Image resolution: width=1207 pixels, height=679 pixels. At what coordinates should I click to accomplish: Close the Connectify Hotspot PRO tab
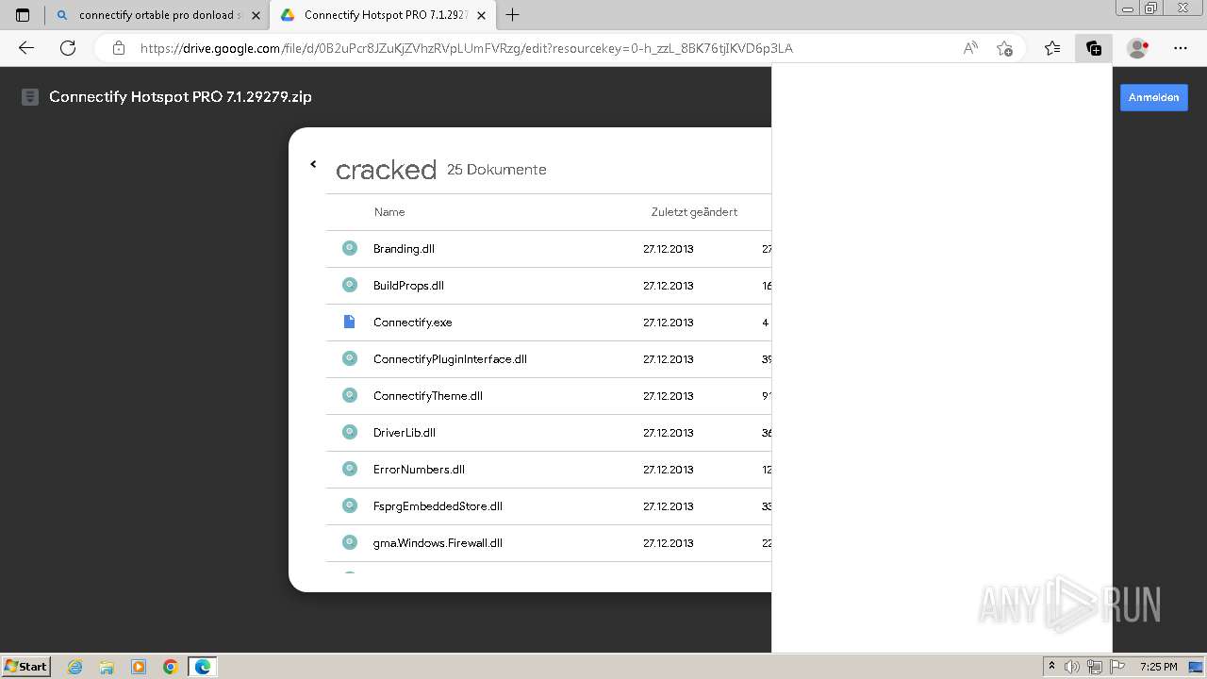(x=482, y=15)
